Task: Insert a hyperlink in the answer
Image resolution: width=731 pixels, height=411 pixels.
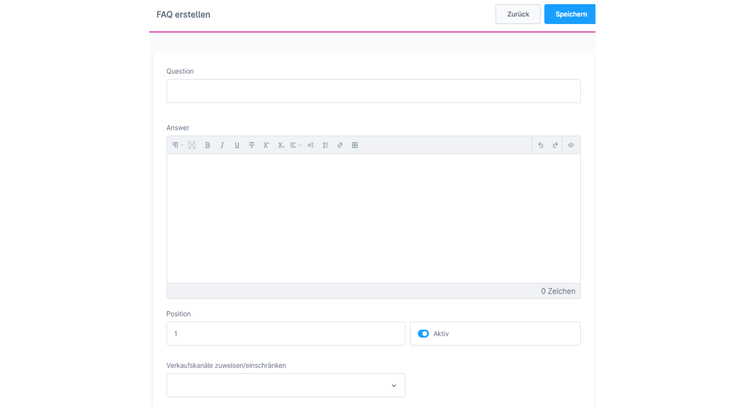Action: [340, 145]
